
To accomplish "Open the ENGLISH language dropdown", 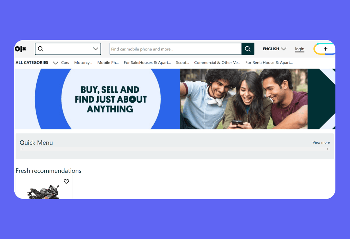I will [x=274, y=49].
